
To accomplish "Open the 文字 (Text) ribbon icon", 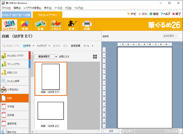I will tap(72, 25).
